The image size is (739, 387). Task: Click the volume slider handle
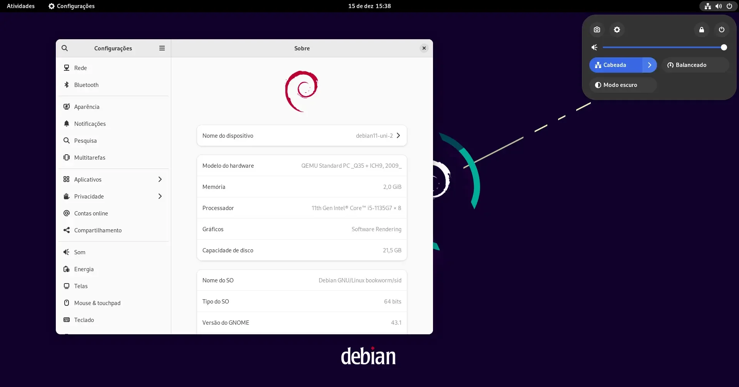724,47
